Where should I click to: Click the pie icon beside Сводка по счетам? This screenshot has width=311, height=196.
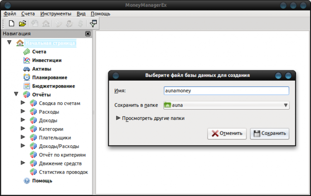click(x=33, y=103)
